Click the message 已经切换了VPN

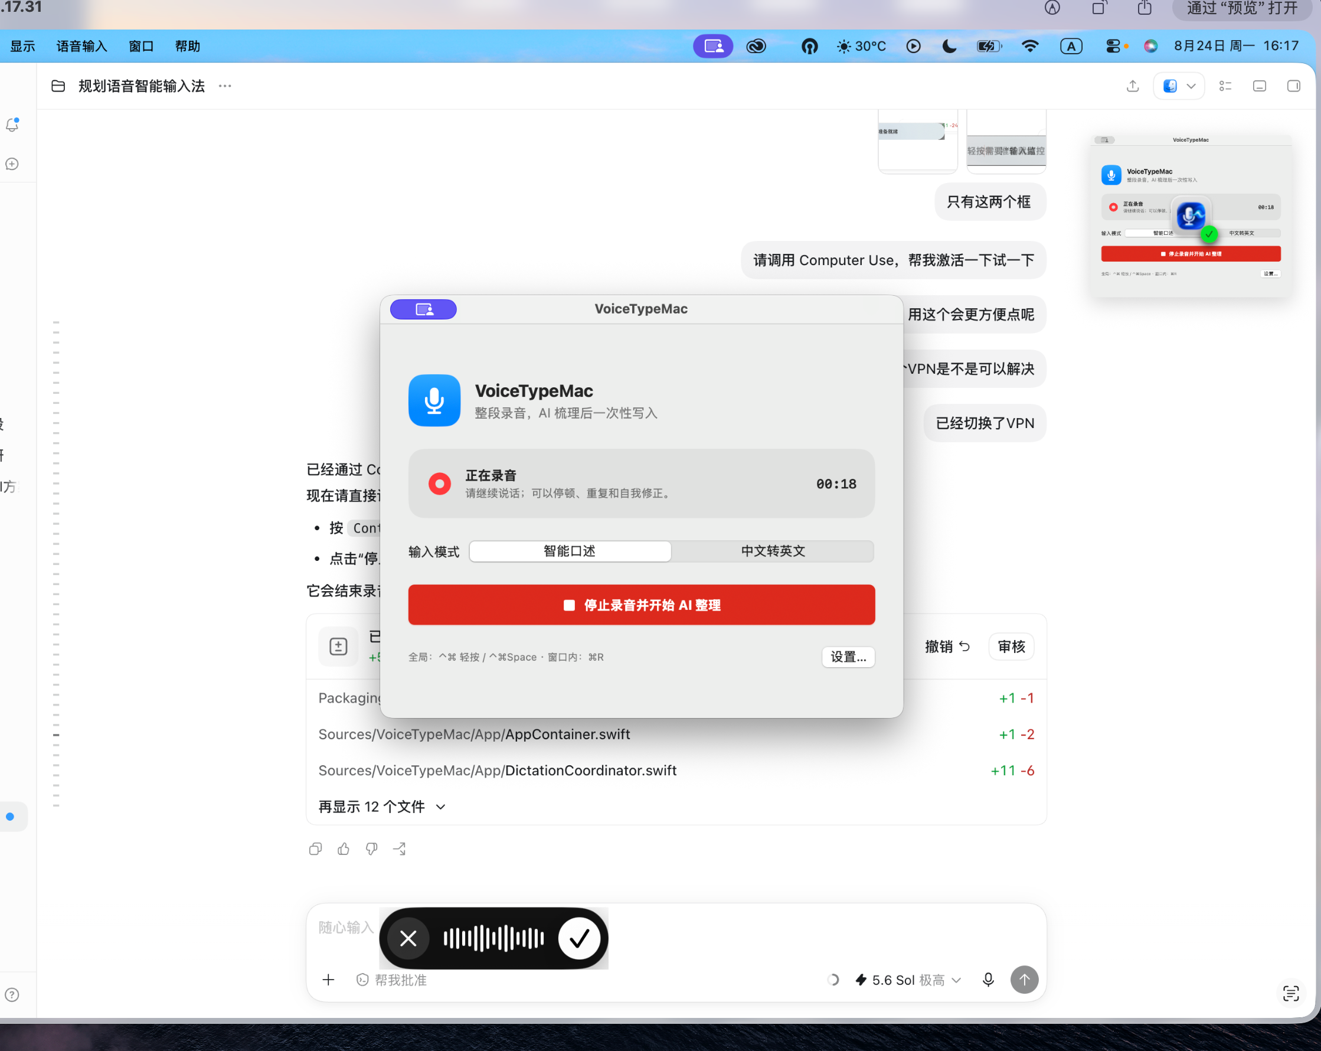985,423
